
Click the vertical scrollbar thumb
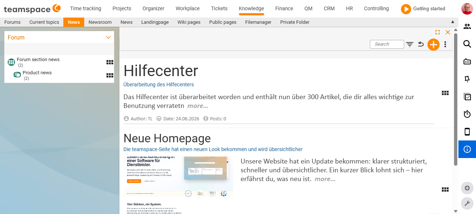tap(455, 99)
